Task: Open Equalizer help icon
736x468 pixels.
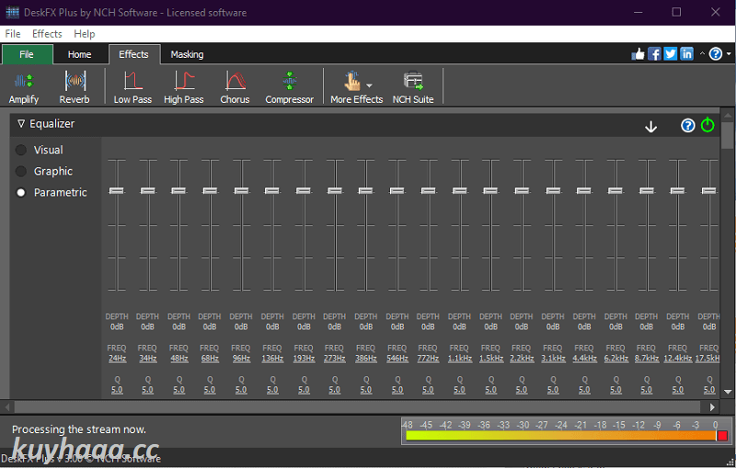Action: [687, 126]
